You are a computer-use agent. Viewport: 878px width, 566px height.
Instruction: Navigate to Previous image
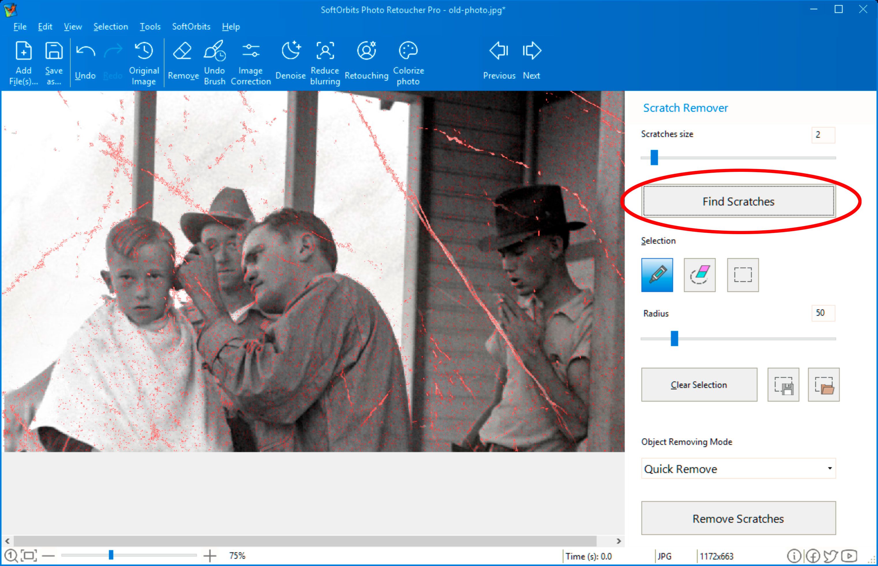tap(499, 61)
